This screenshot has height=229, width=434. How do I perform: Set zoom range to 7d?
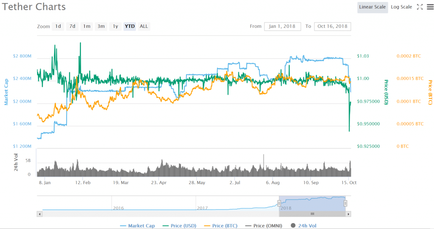point(72,26)
